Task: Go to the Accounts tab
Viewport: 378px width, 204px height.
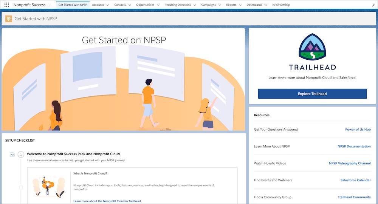Action: (98, 5)
